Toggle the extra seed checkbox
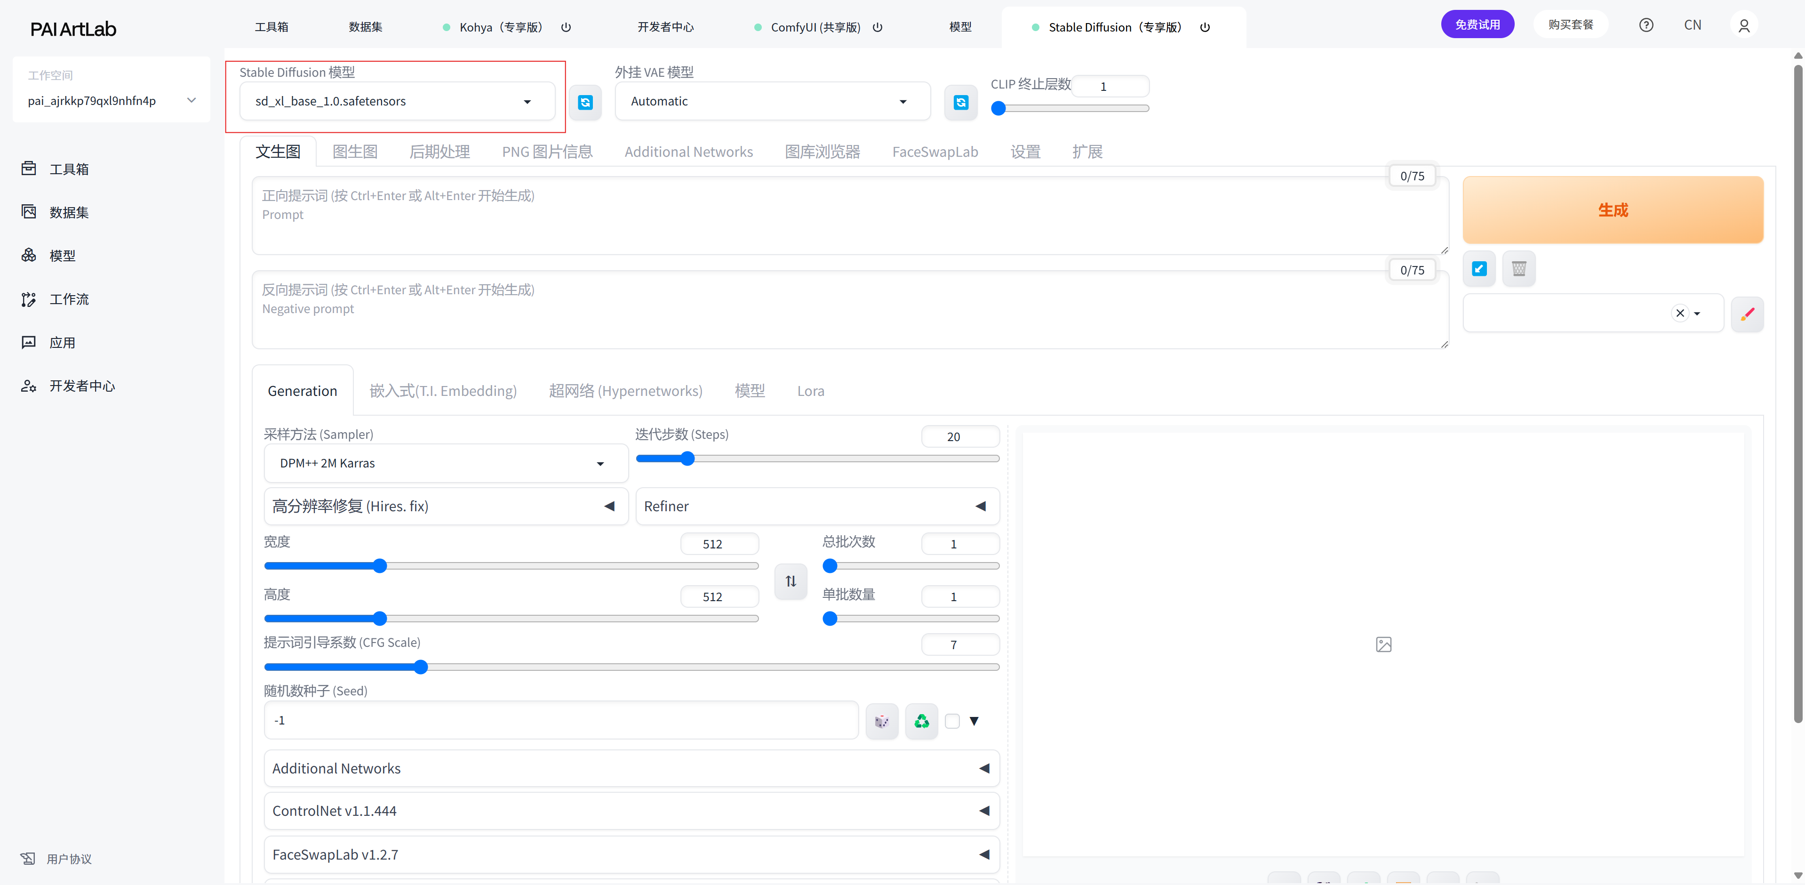Image resolution: width=1805 pixels, height=885 pixels. (951, 721)
